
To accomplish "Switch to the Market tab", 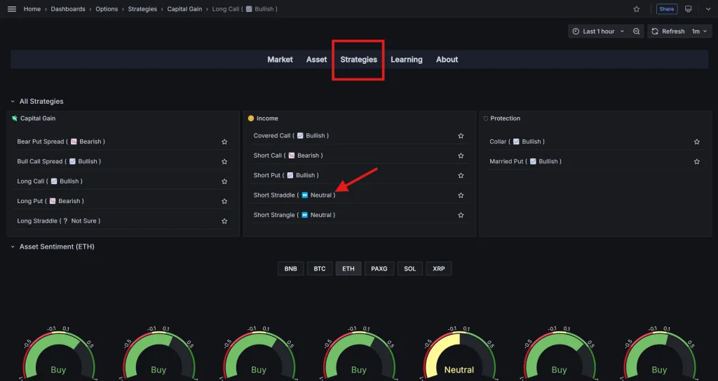I will coord(280,60).
